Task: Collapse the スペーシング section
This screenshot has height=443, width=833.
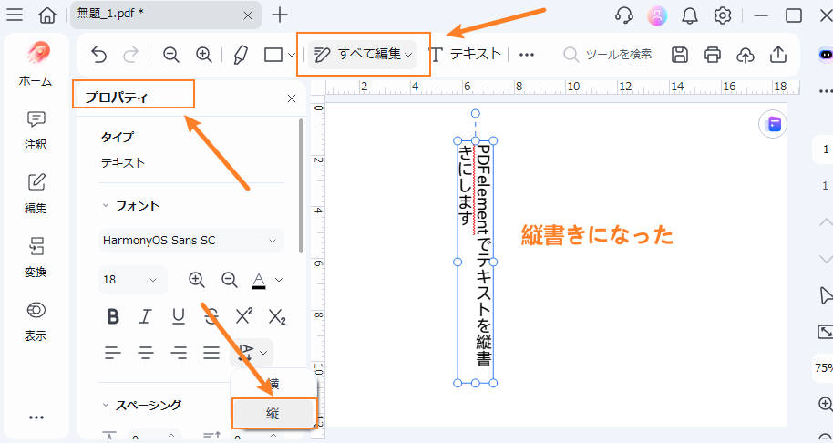Action: click(x=105, y=406)
